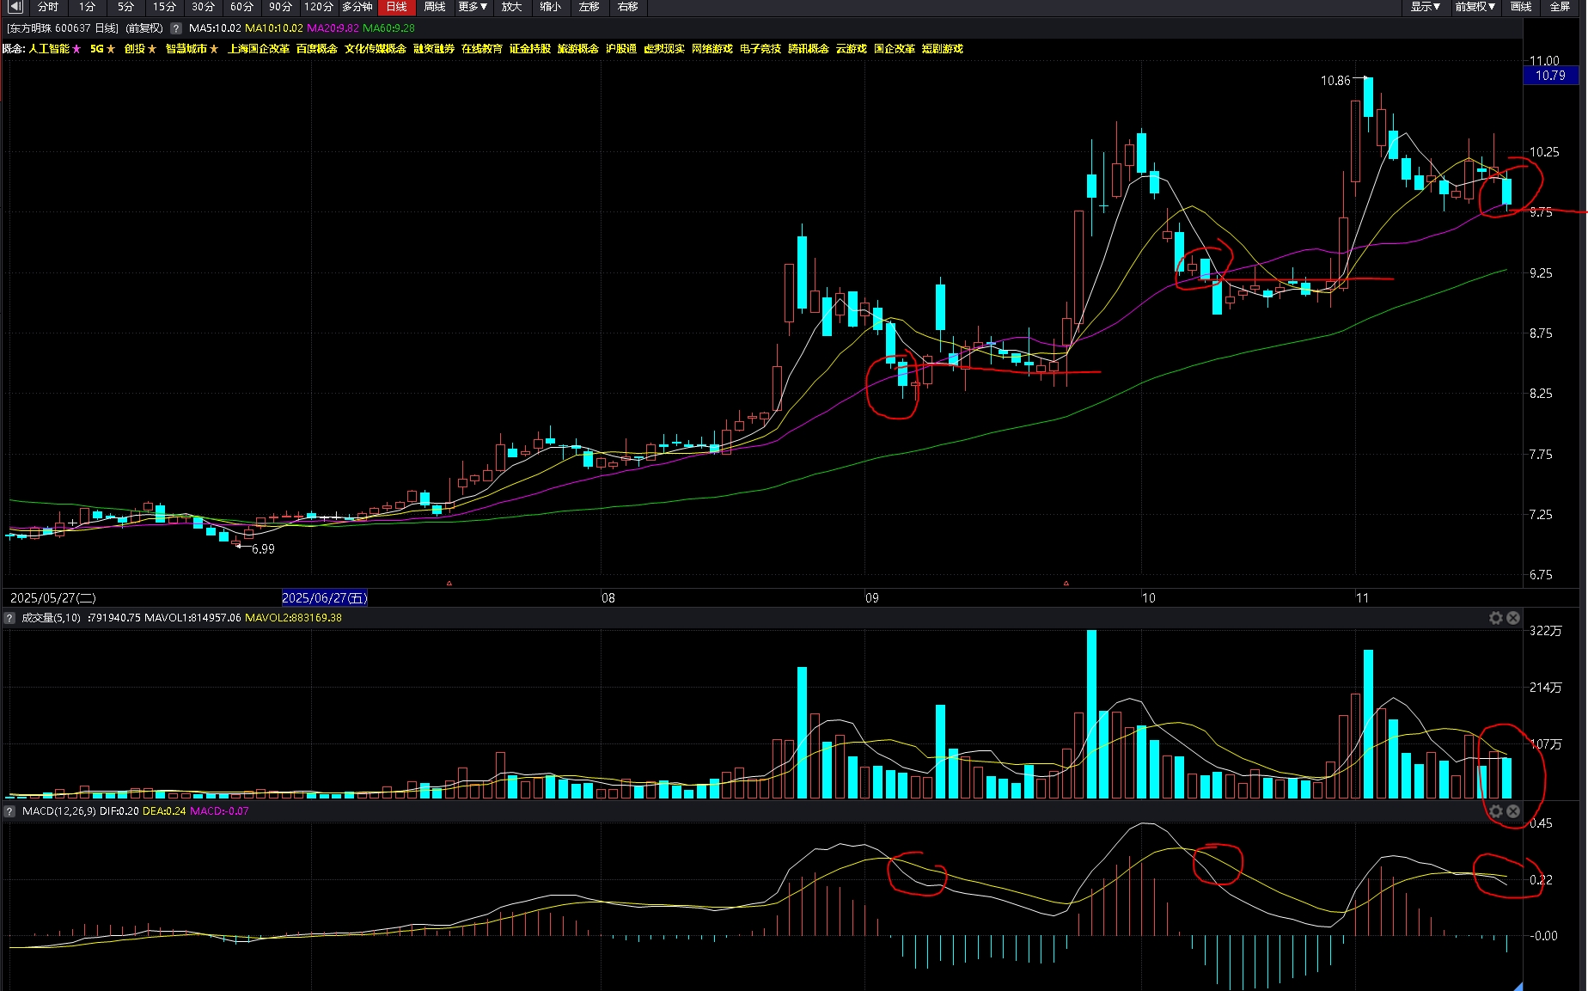1588x991 pixels.
Task: Click the star icon after 创投
Action: [152, 49]
